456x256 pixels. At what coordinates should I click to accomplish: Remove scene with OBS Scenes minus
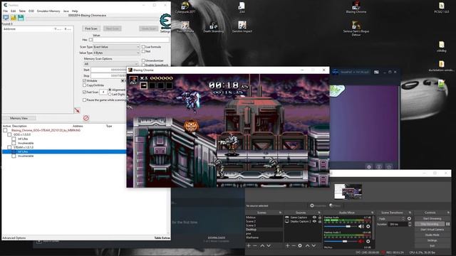[255, 246]
